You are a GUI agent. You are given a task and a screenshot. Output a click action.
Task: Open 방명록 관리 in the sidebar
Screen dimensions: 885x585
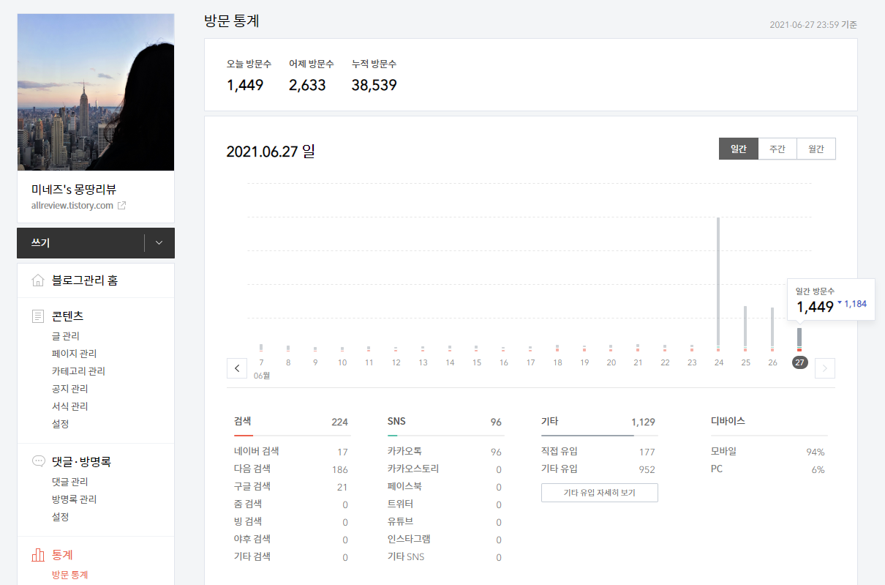[74, 499]
